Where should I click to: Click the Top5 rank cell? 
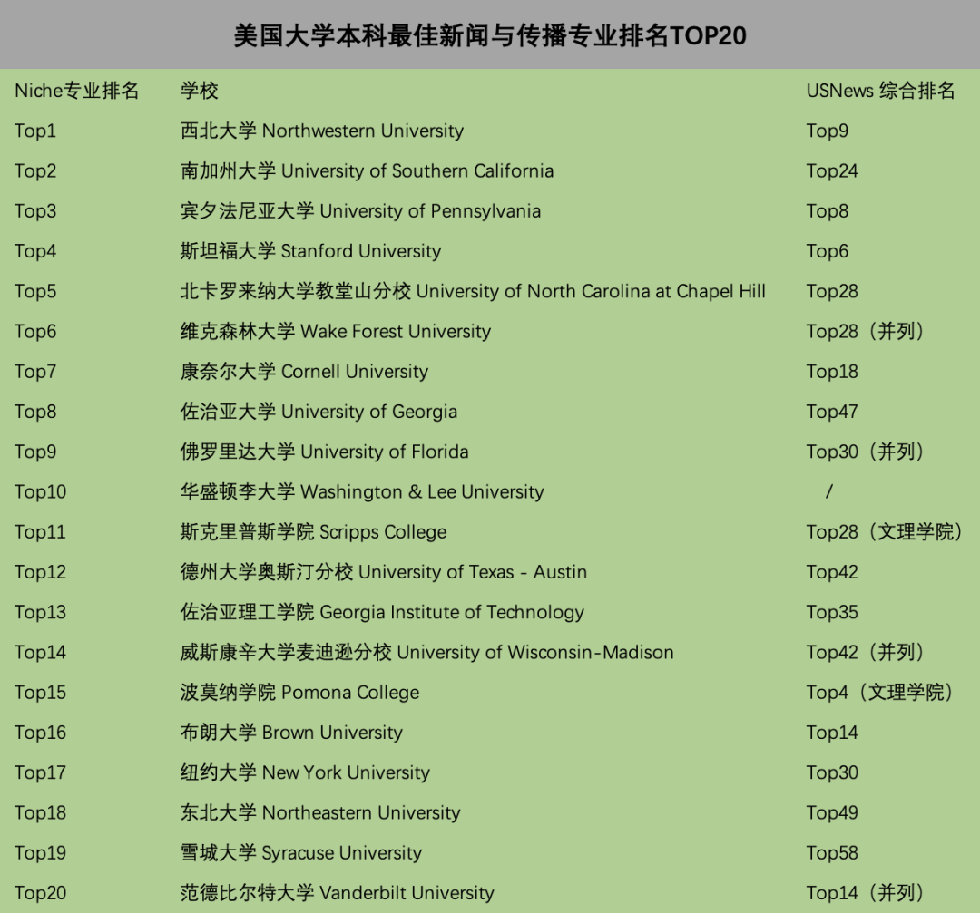35,292
